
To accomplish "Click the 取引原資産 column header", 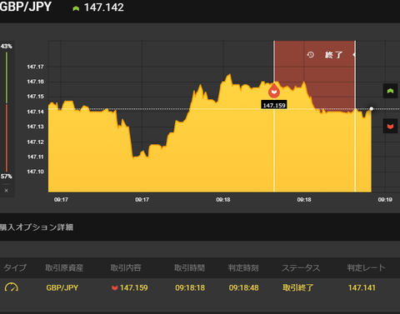I will click(x=64, y=267).
